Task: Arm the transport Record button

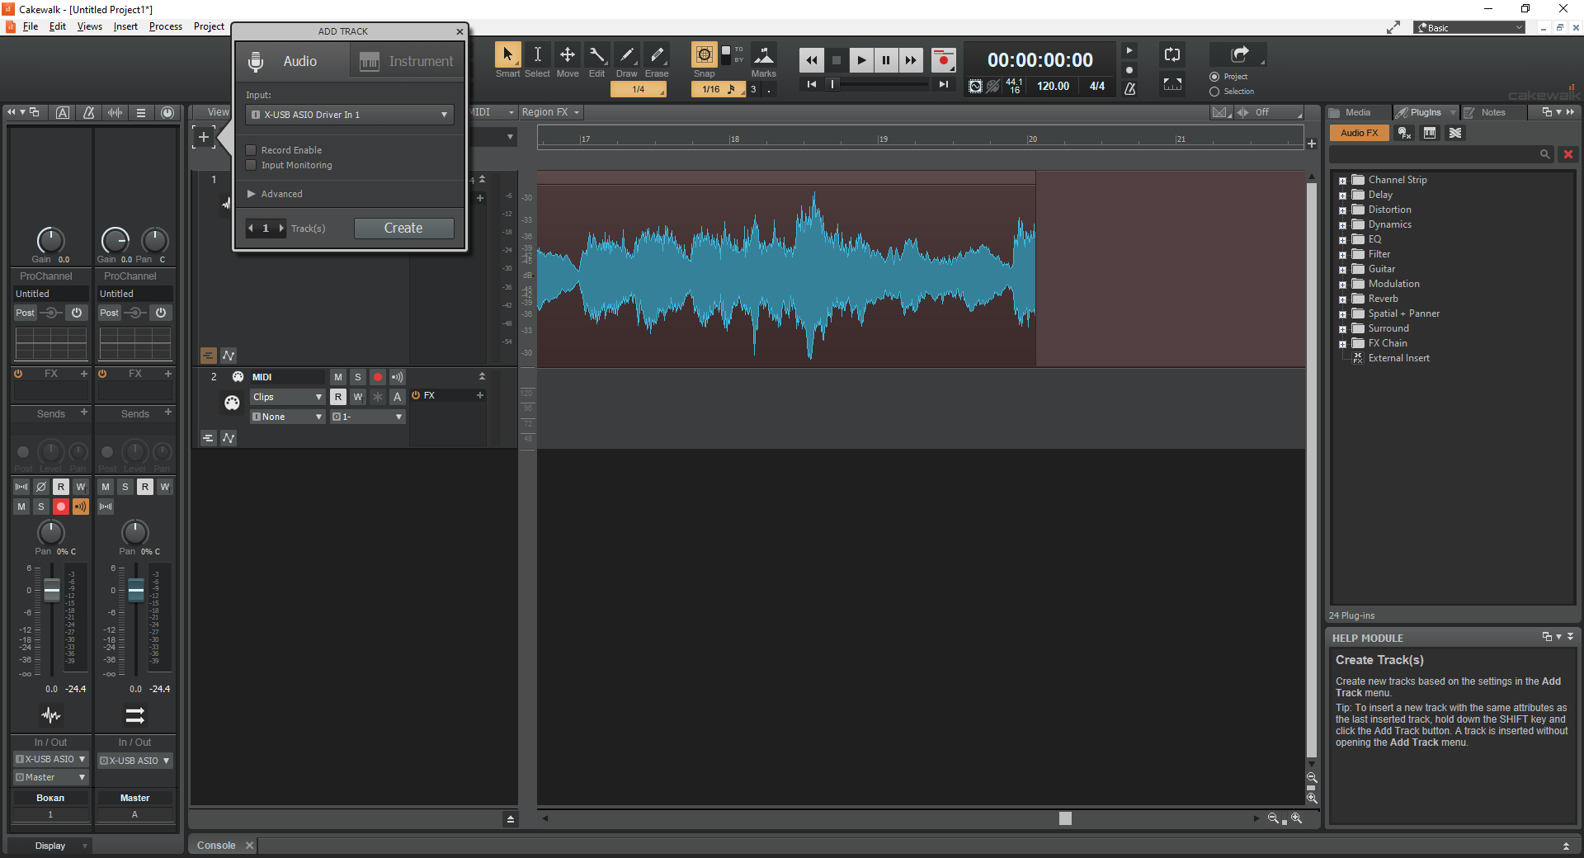Action: [x=943, y=60]
